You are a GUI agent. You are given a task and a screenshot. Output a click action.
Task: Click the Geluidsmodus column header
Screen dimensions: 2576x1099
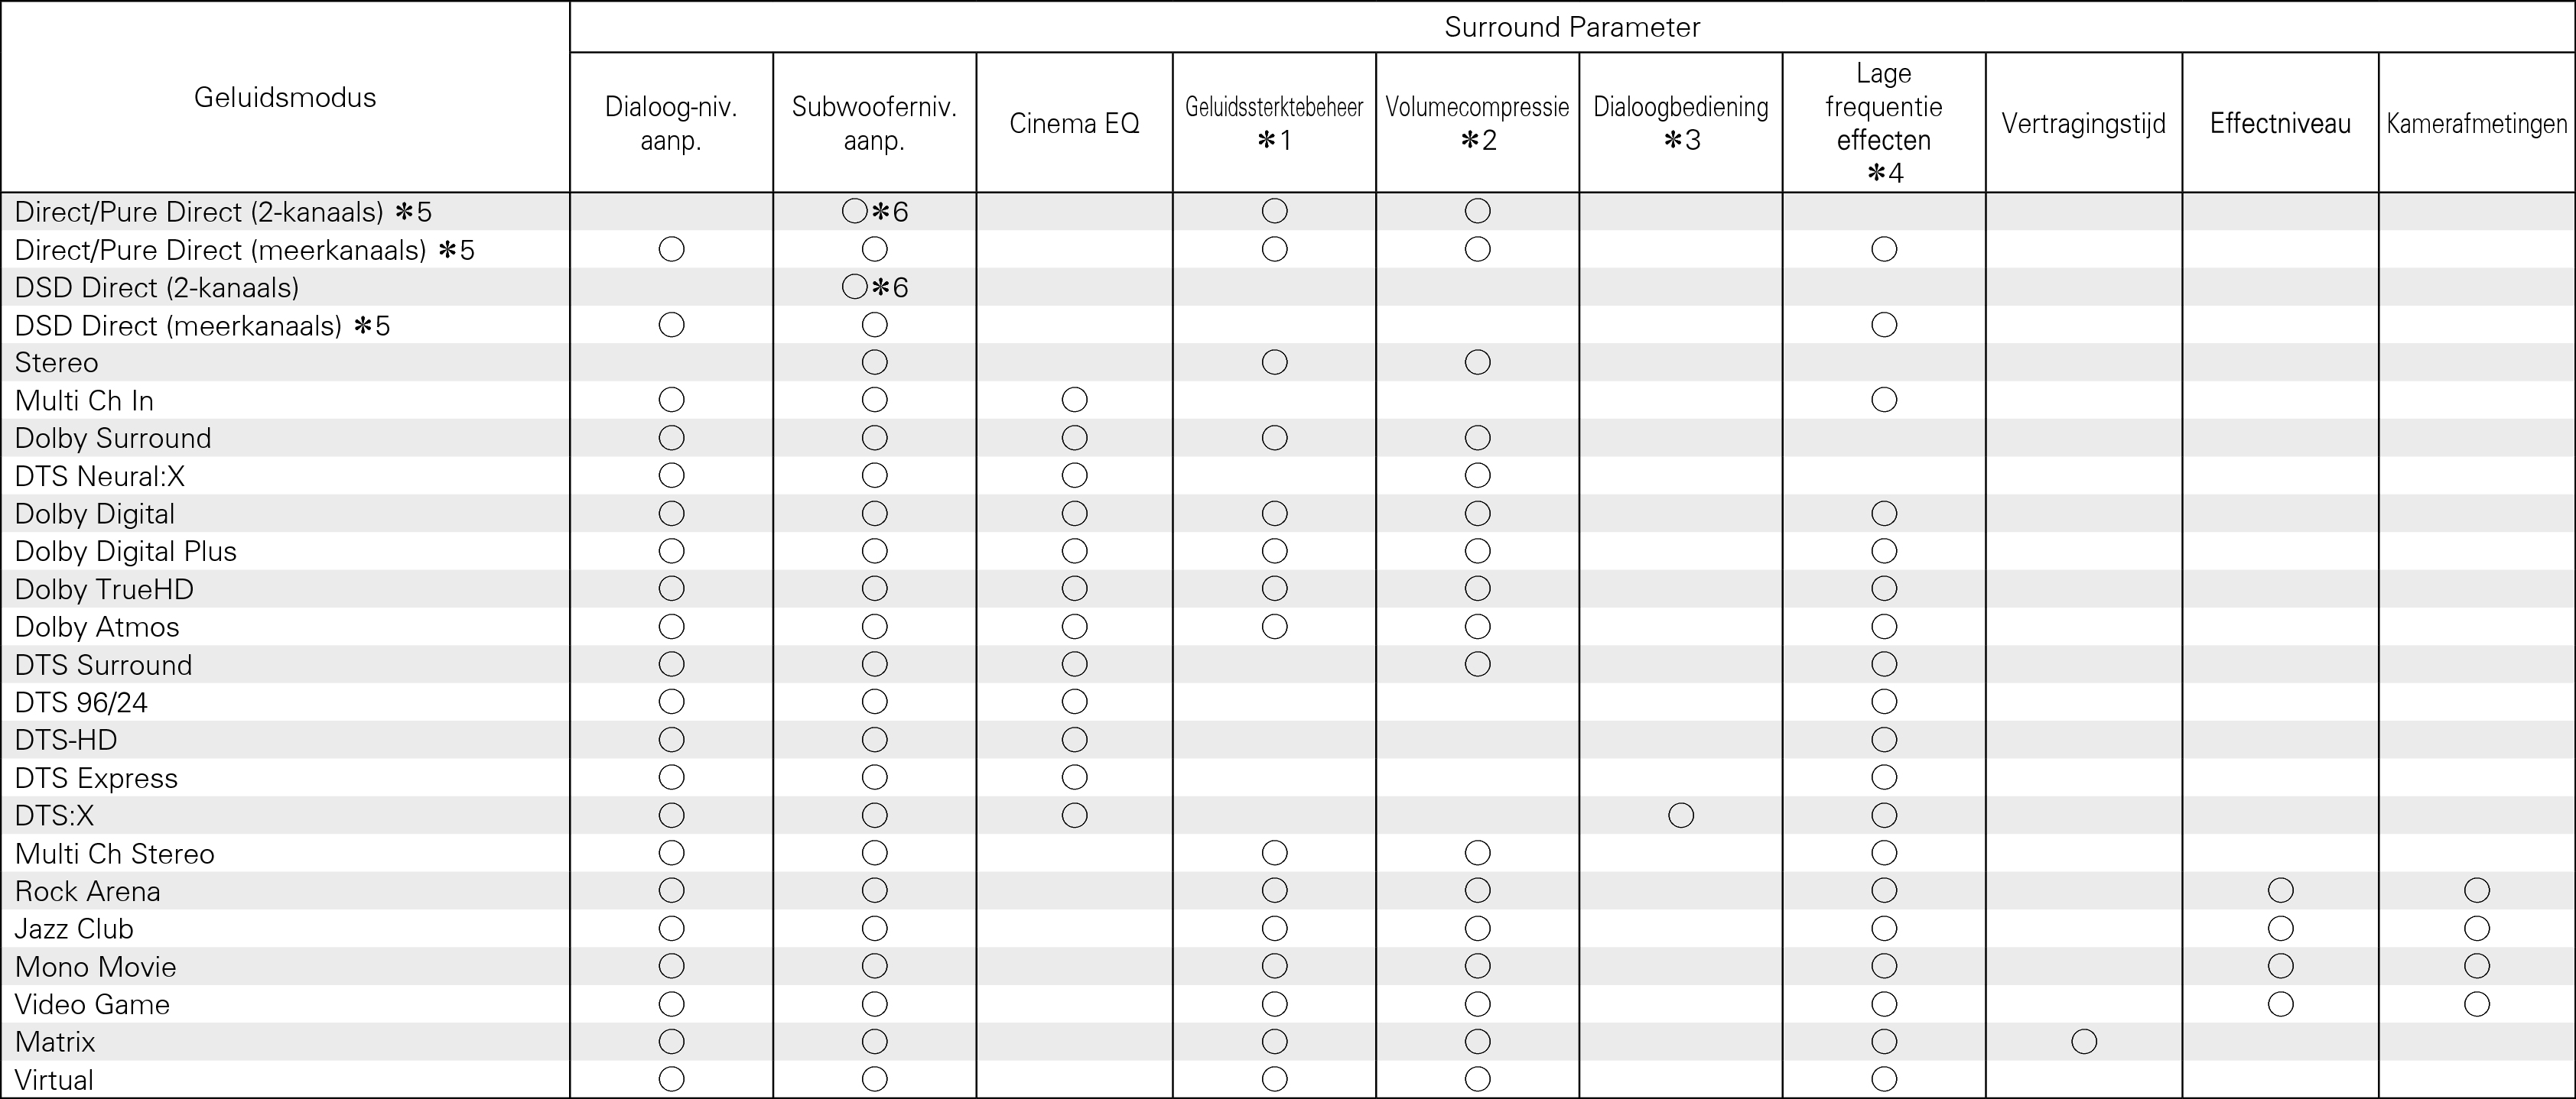point(285,97)
